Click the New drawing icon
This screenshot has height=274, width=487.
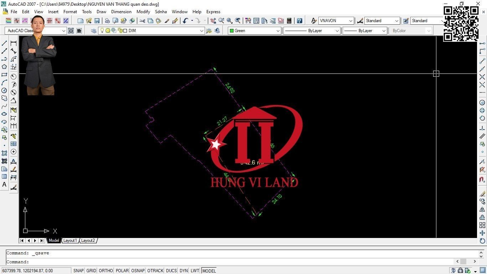pos(81,21)
